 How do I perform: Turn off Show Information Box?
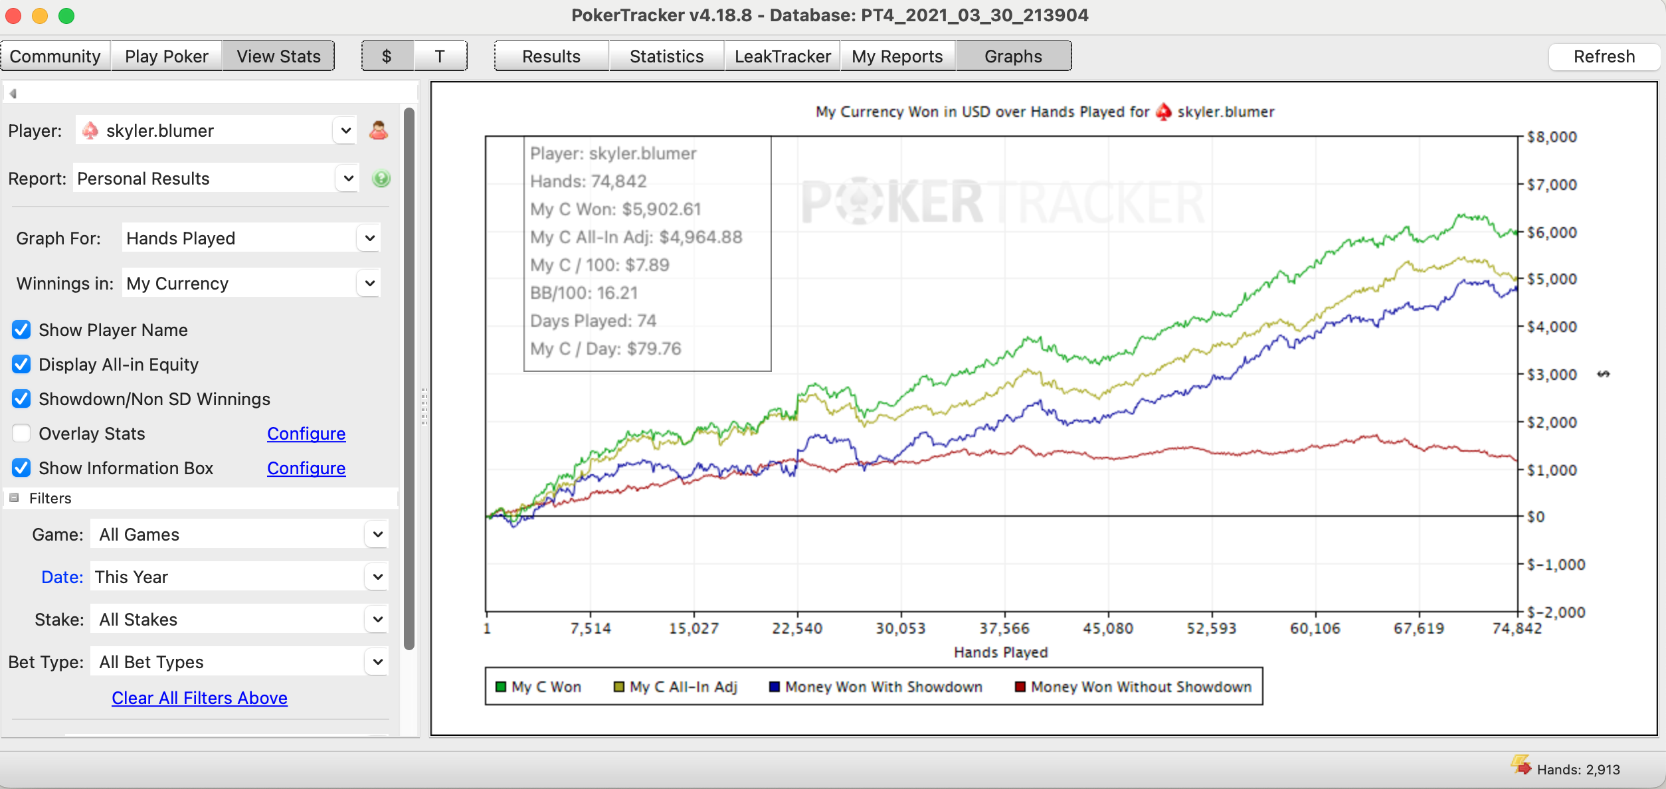(21, 468)
